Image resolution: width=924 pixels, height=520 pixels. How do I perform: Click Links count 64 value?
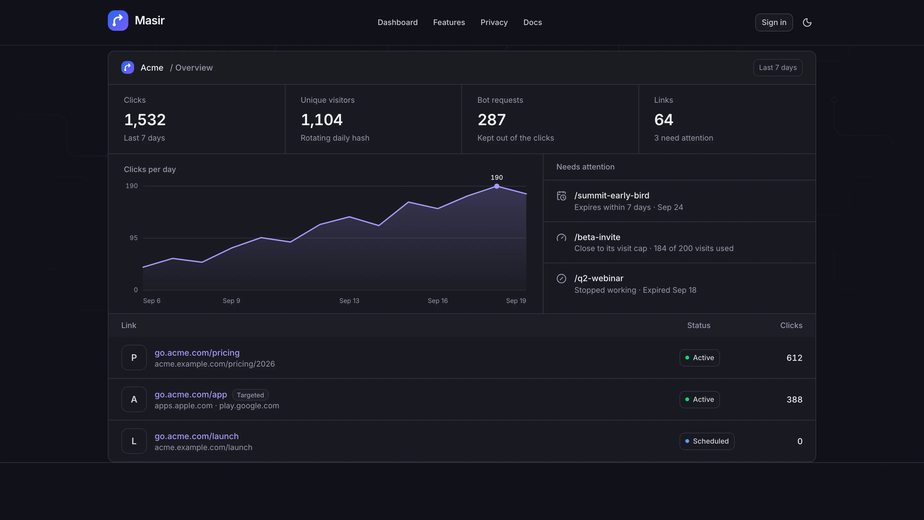(663, 119)
